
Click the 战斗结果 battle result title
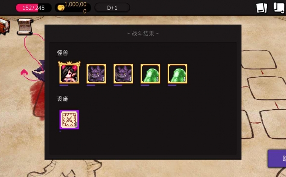143,33
